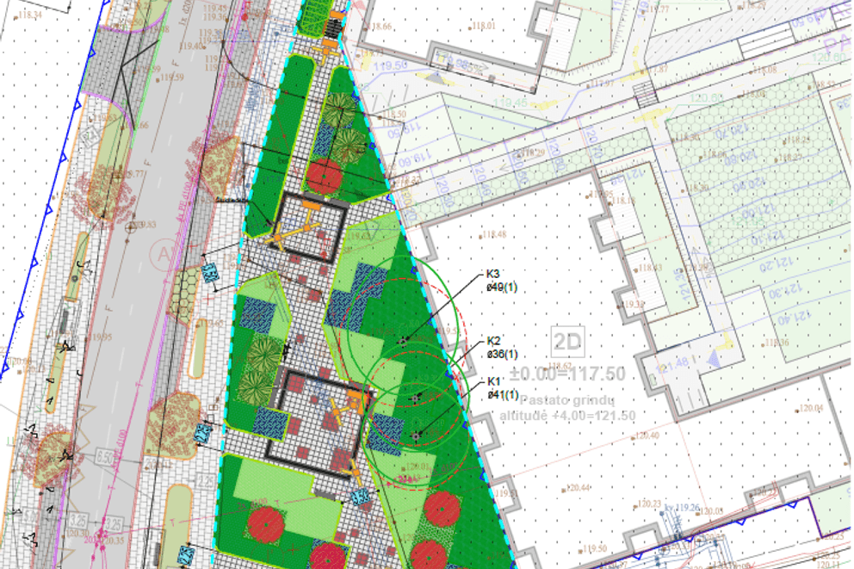Click the circled letter A marker

[x=160, y=254]
